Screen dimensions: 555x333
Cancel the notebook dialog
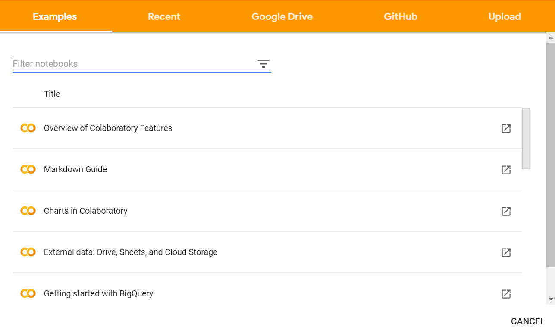point(528,321)
